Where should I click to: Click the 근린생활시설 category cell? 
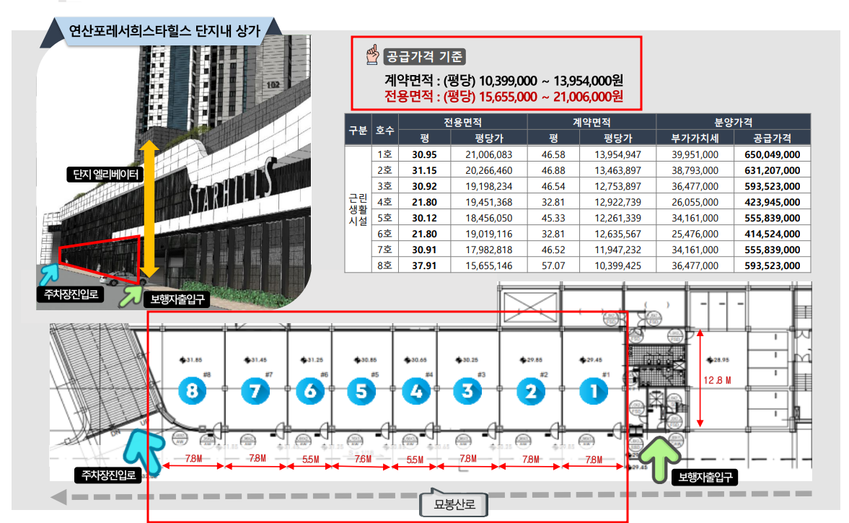tap(358, 209)
